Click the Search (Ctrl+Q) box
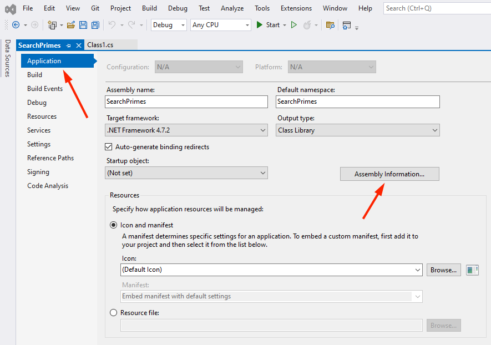The height and width of the screenshot is (345, 491). (x=437, y=8)
